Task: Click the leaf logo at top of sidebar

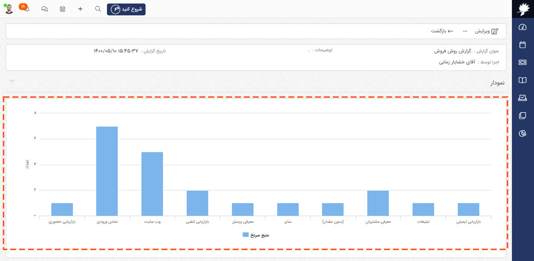Action: (x=523, y=9)
